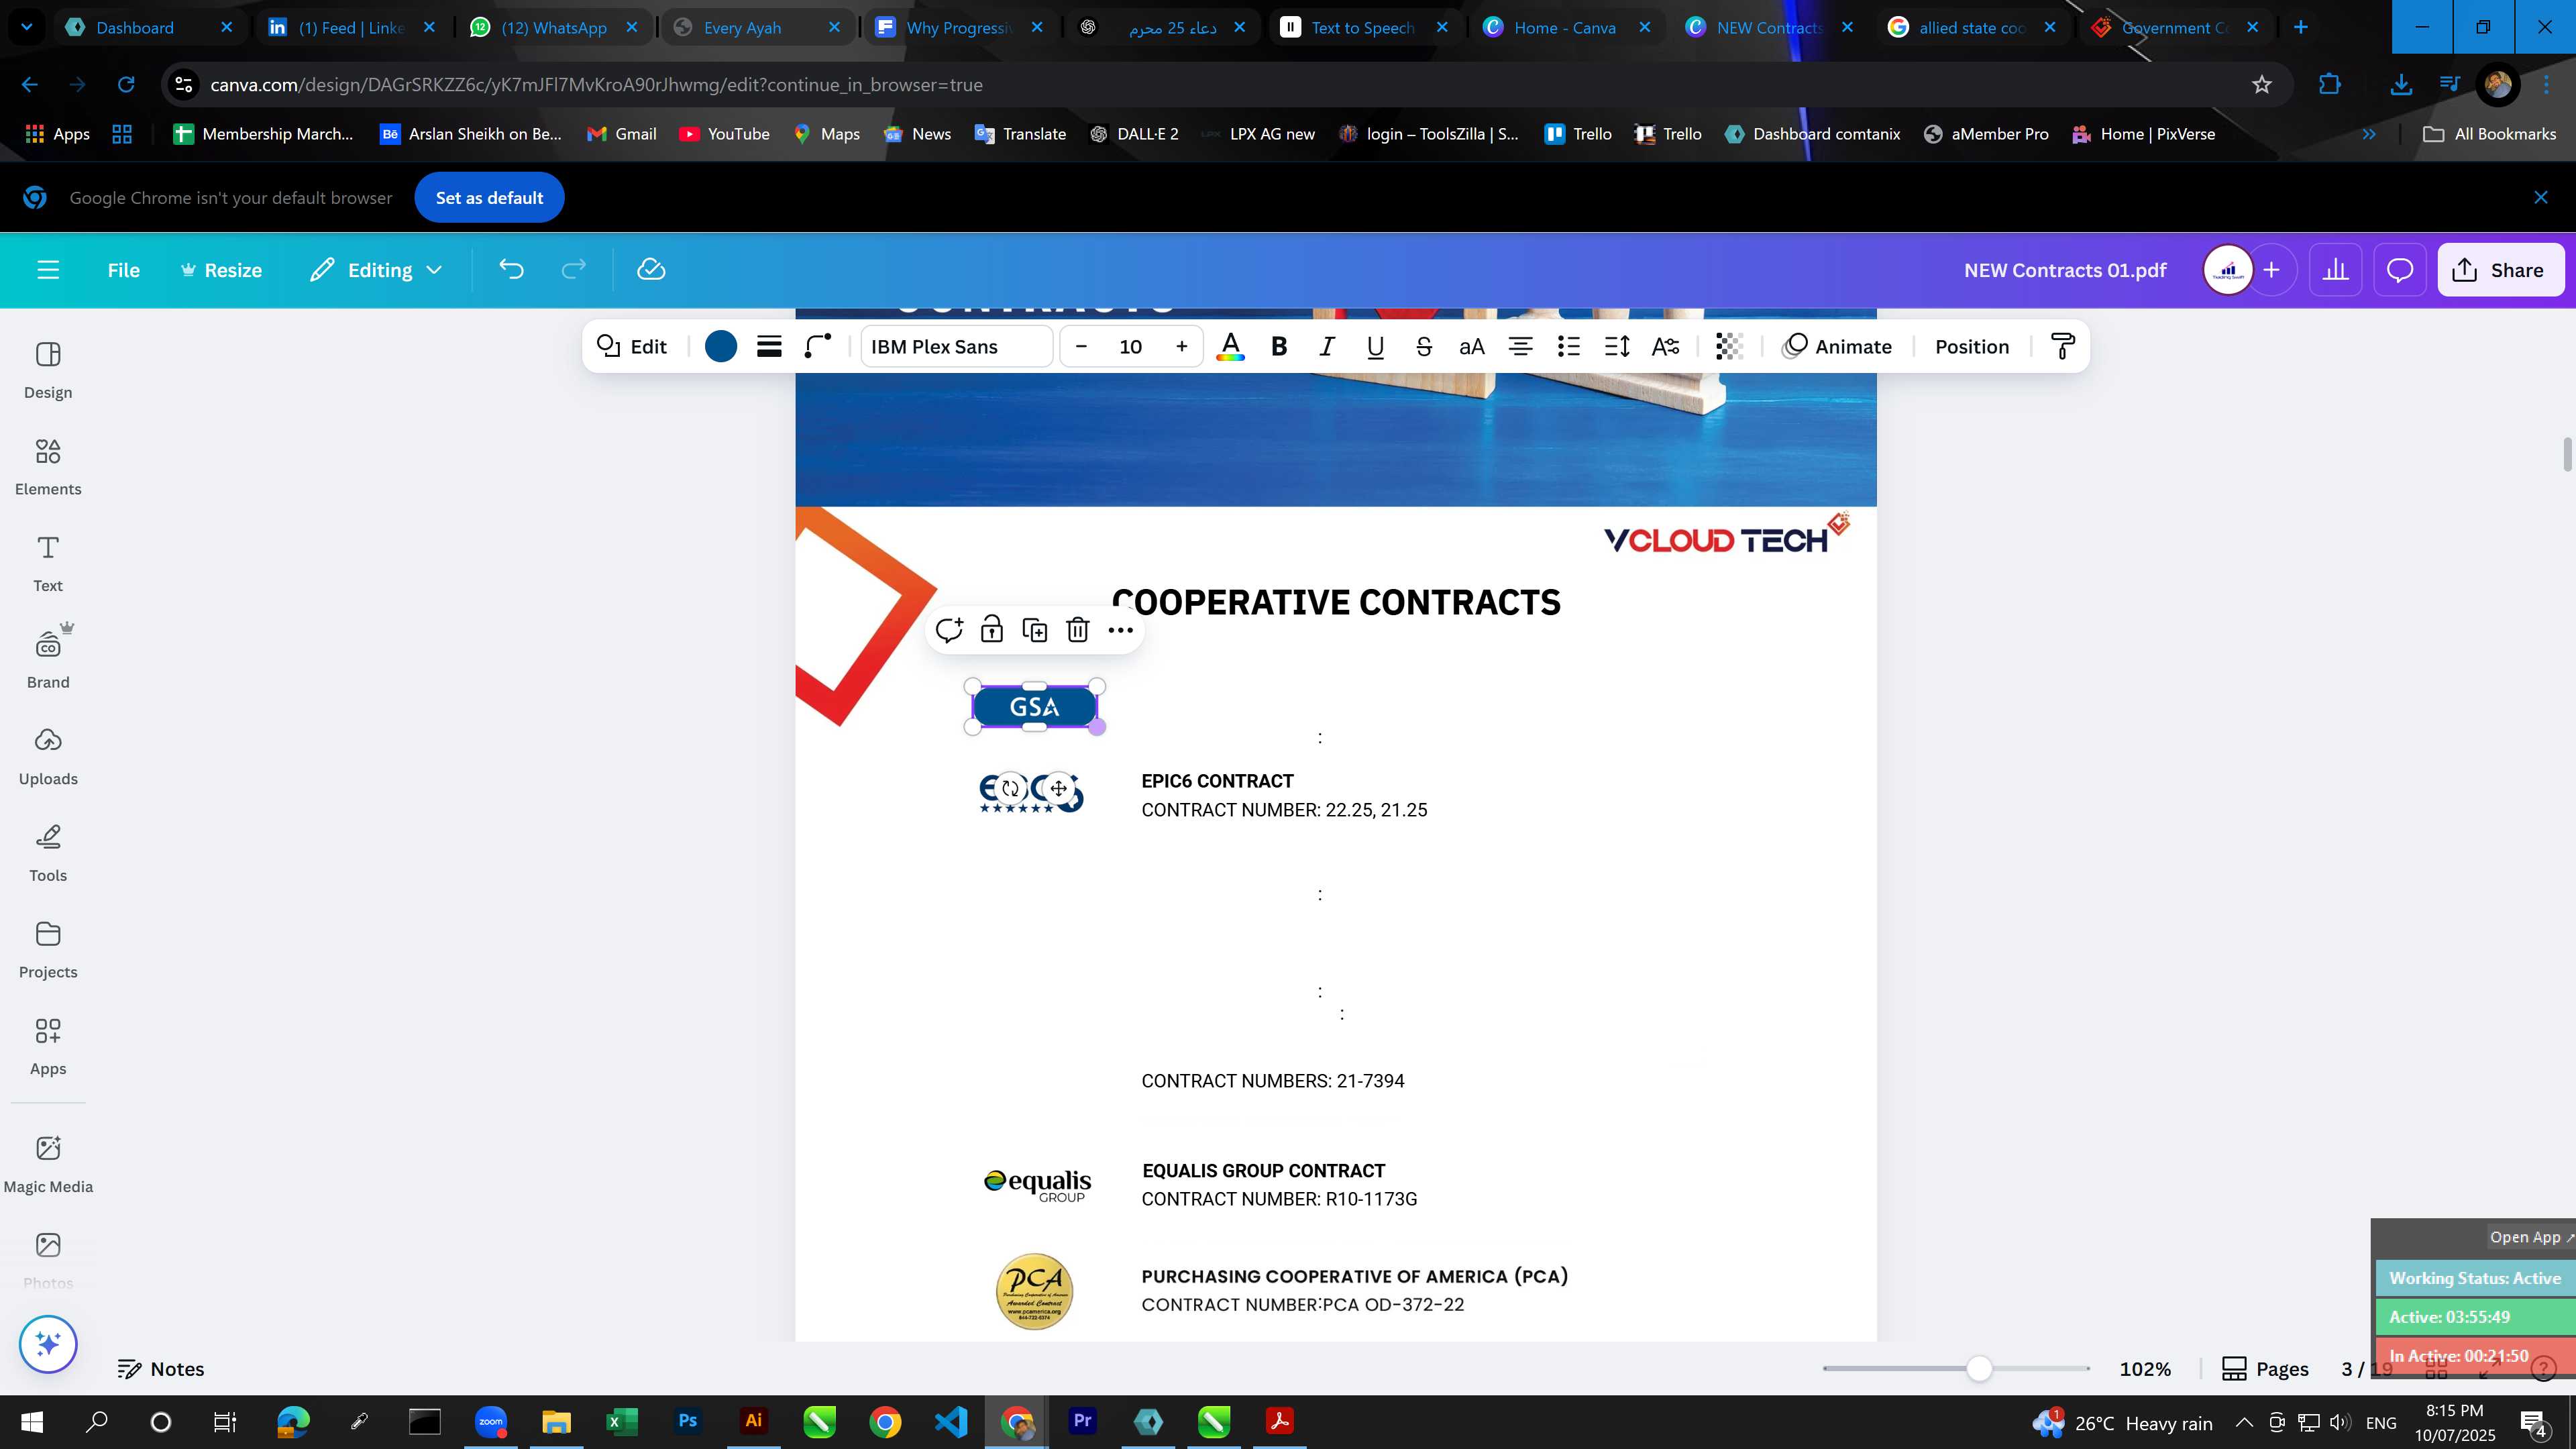
Task: Switch to the WhatsApp browser tab
Action: pyautogui.click(x=553, y=28)
